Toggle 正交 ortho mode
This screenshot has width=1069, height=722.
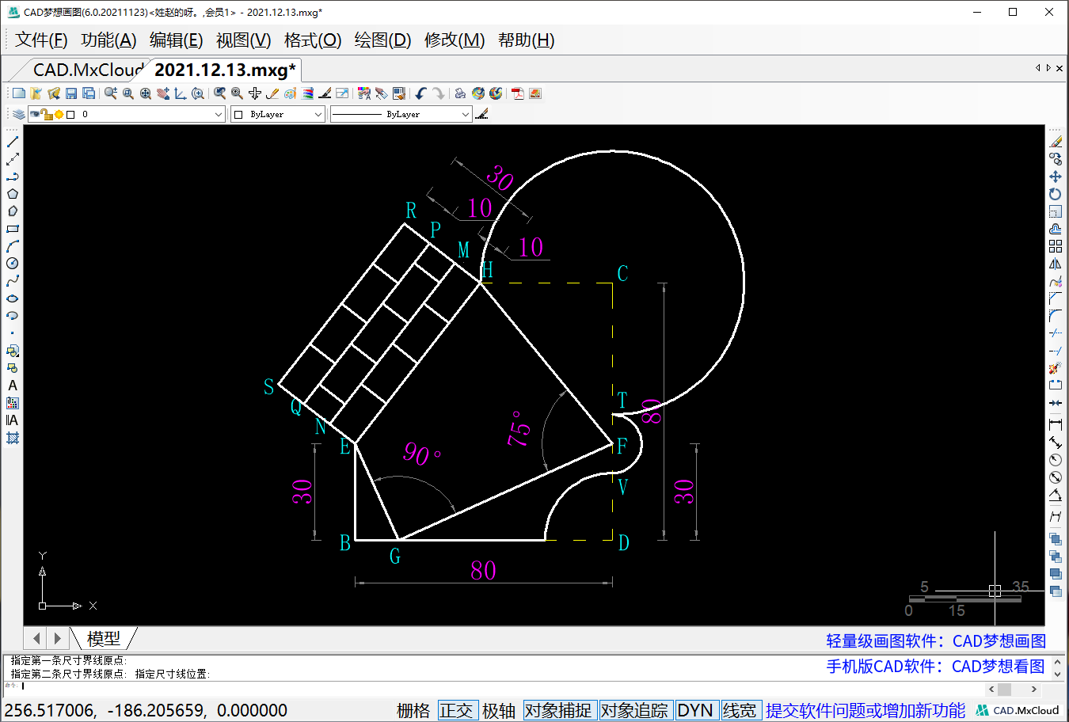pos(456,710)
